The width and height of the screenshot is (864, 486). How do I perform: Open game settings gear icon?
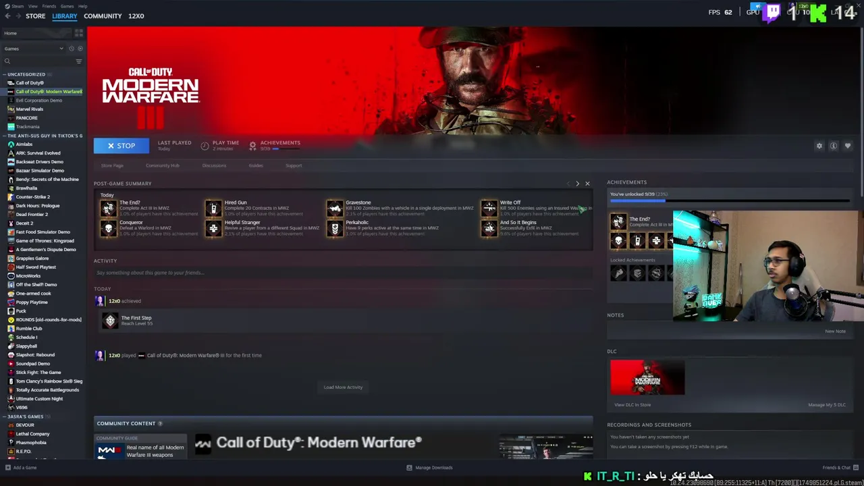click(819, 146)
